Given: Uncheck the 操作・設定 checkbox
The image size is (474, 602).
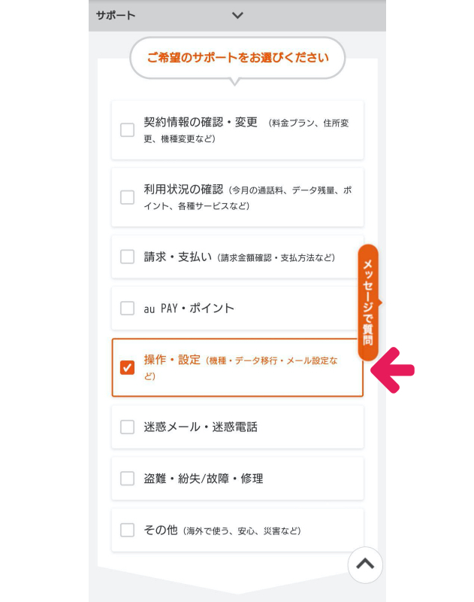Looking at the screenshot, I should coord(128,367).
